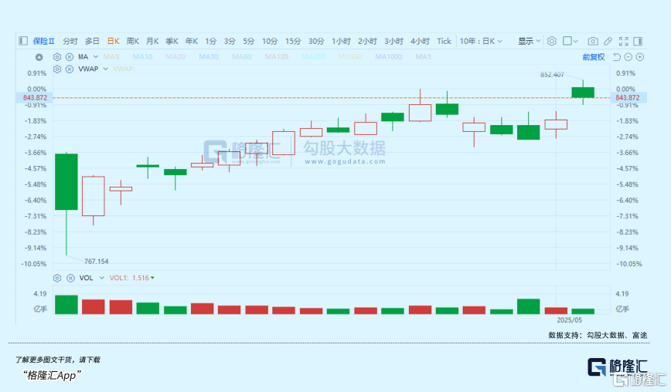Choose the 3小时 interval
The height and width of the screenshot is (392, 671).
[x=393, y=41]
